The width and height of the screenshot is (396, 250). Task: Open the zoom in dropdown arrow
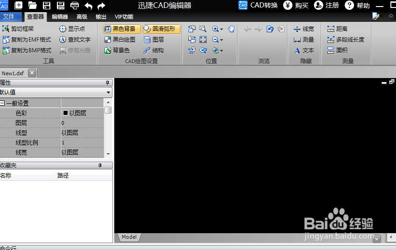(x=222, y=29)
